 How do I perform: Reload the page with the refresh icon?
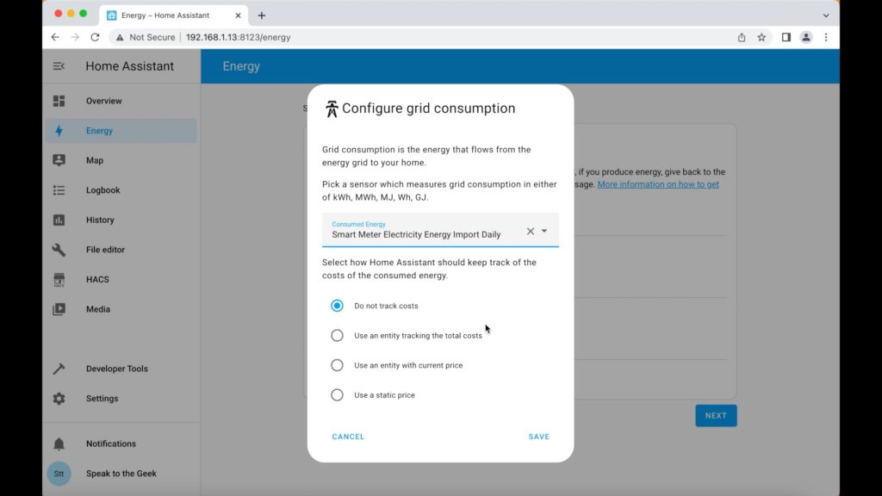95,37
